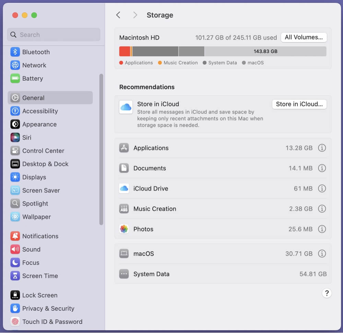Screen dimensions: 343x333
Task: Click the info icon next to Applications
Action: coord(322,148)
